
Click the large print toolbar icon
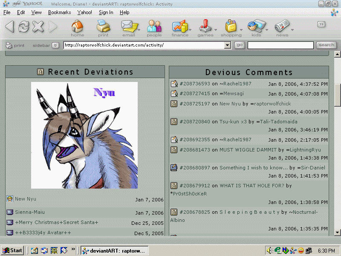point(103,28)
